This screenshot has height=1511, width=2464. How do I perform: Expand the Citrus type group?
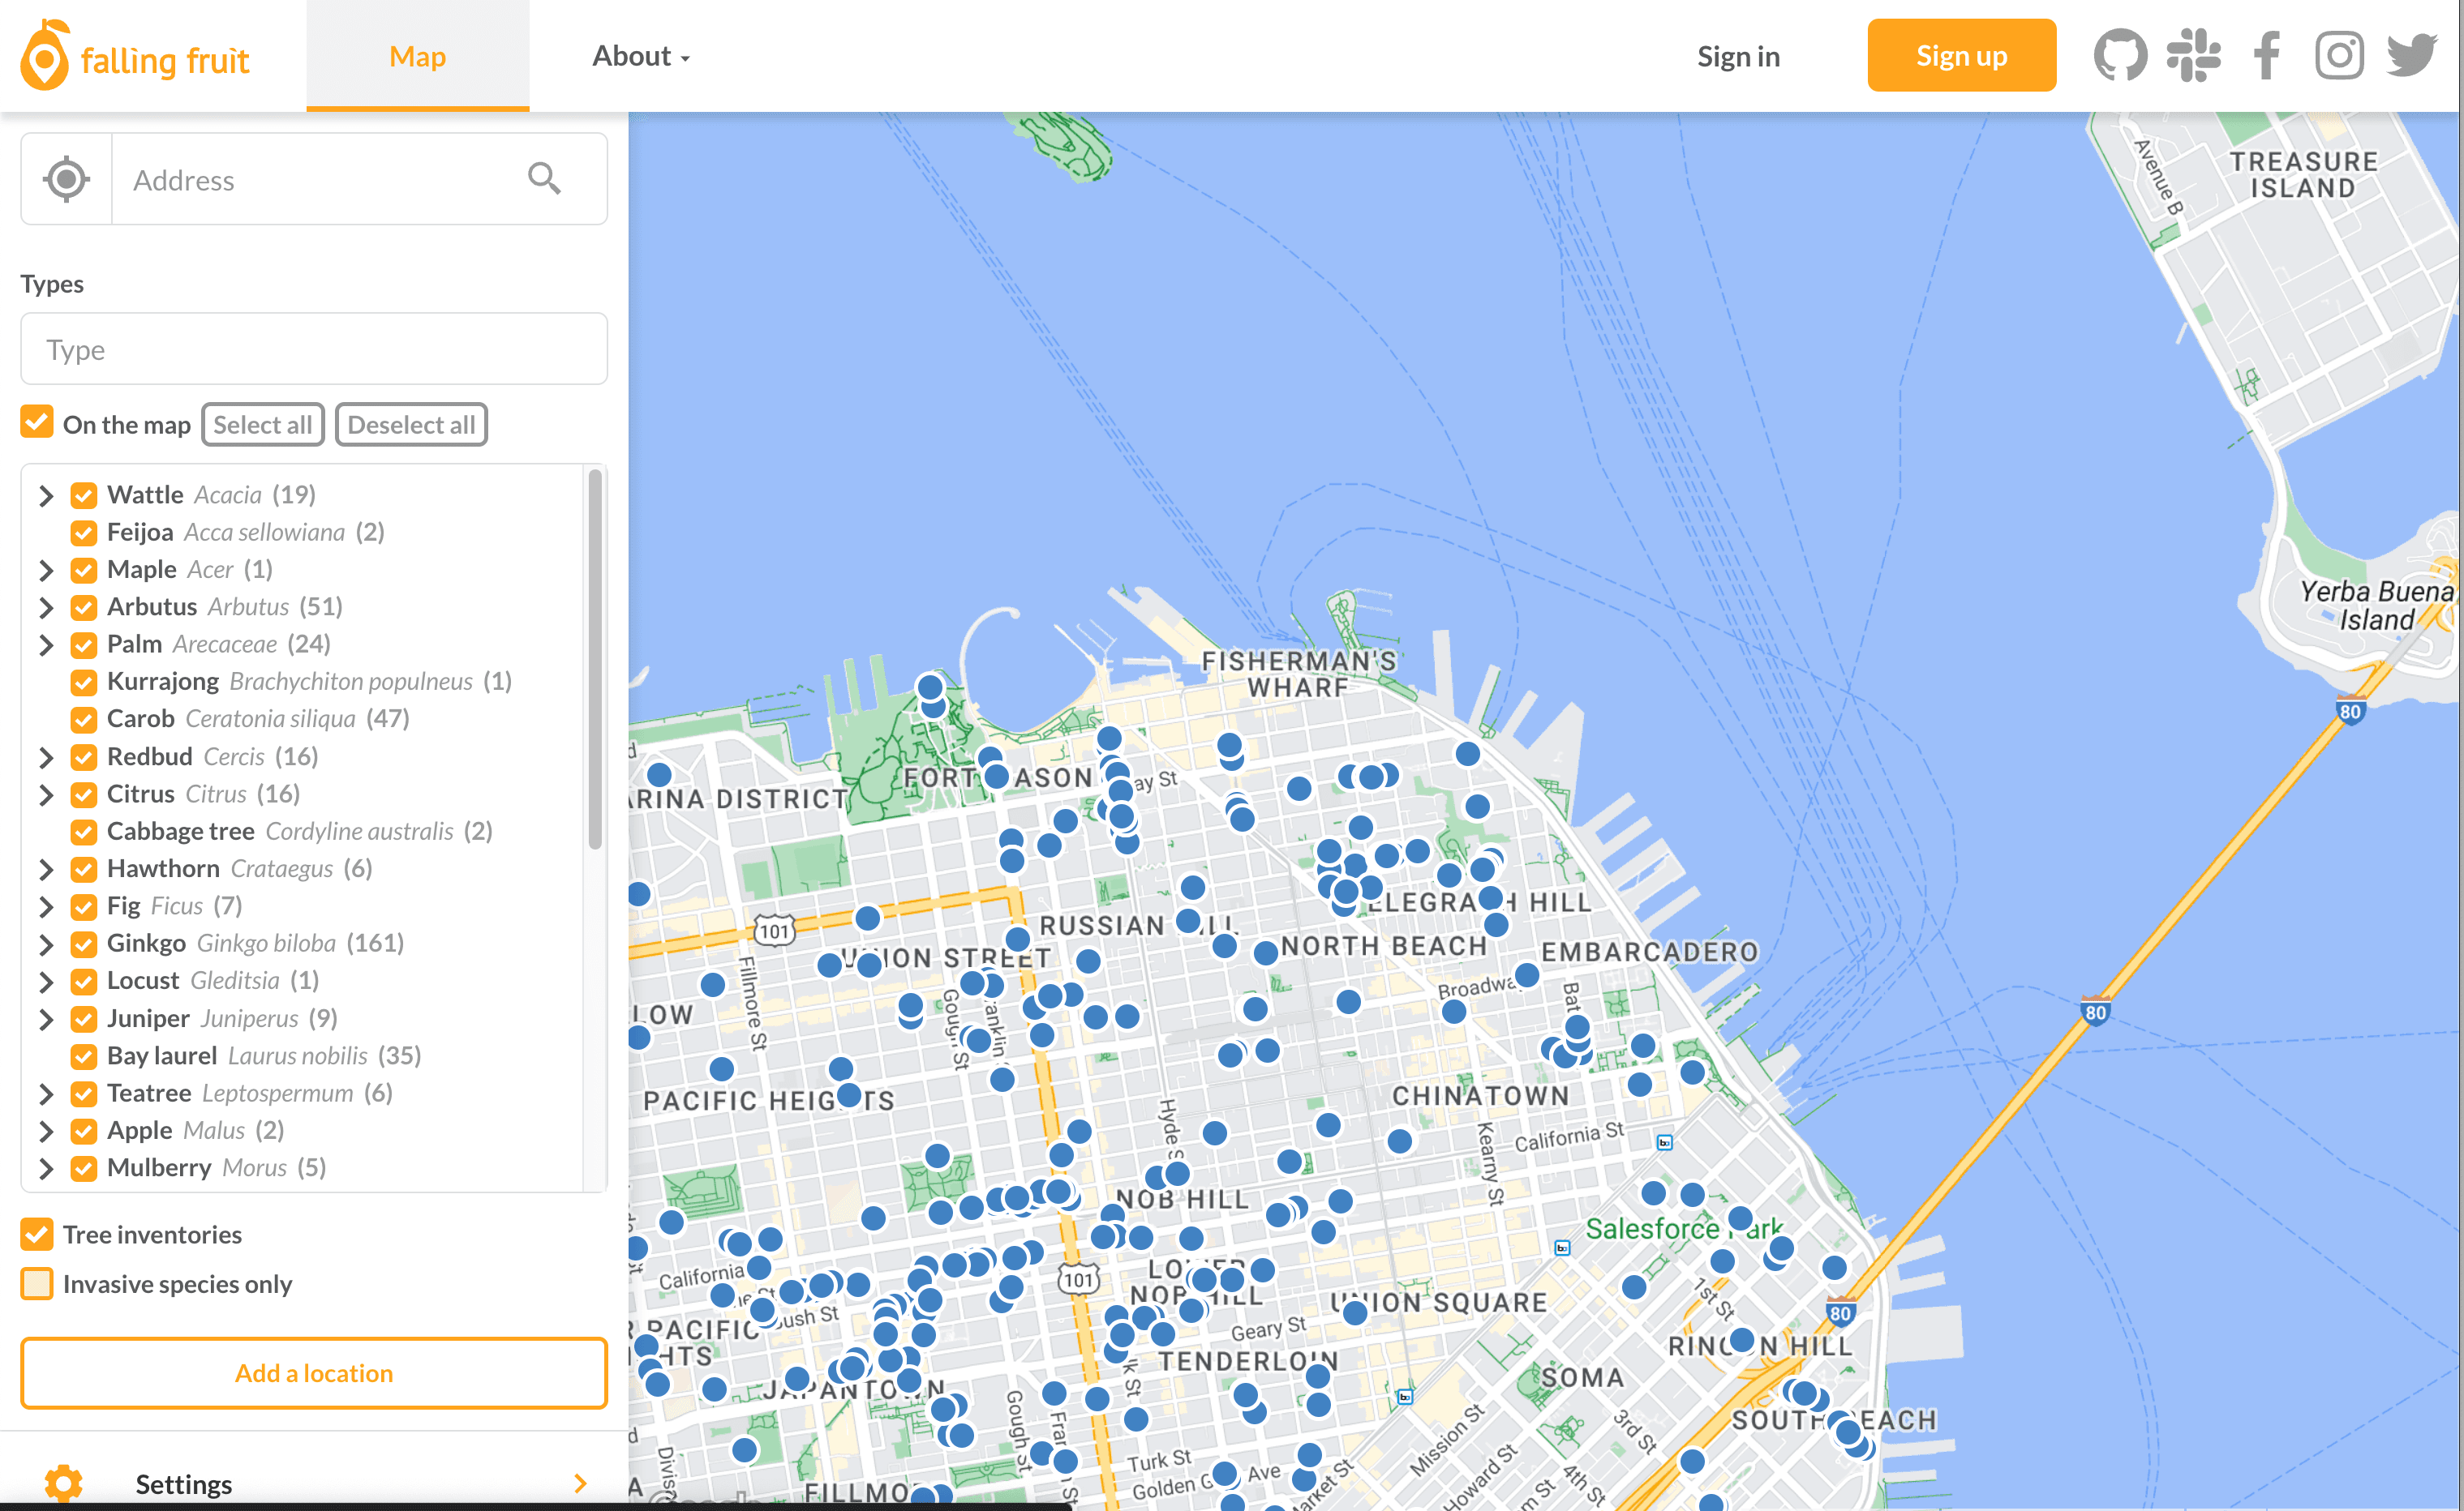click(46, 794)
